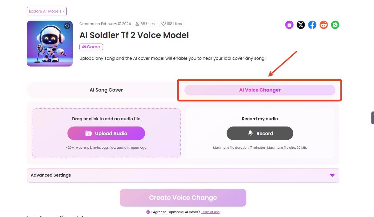Click the microphone icon inside the Record button
Screen dimensions: 374x217
[x=250, y=133]
